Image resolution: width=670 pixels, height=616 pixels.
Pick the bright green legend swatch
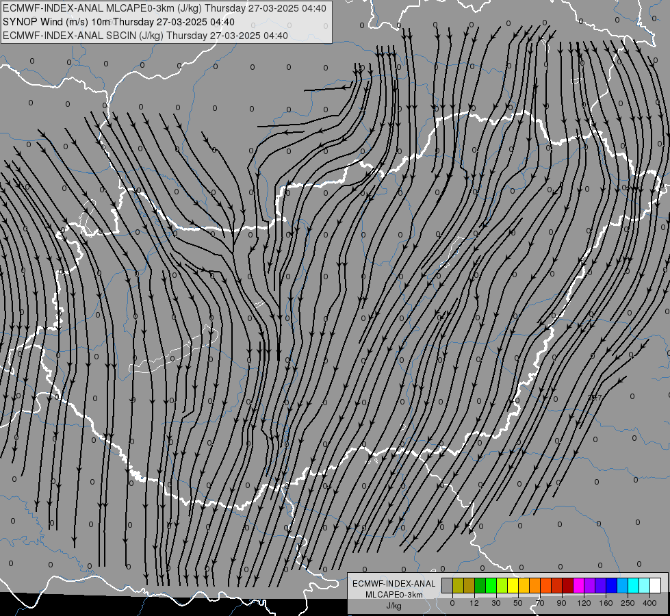pos(491,586)
